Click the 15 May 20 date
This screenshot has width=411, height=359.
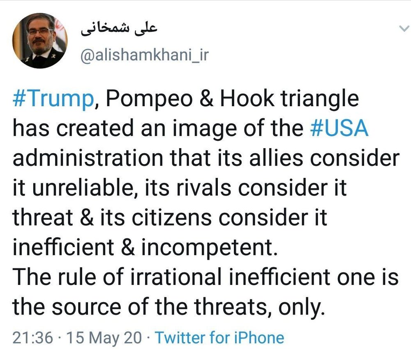pyautogui.click(x=104, y=338)
